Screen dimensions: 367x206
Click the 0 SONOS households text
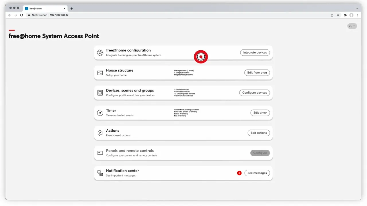pos(183,96)
